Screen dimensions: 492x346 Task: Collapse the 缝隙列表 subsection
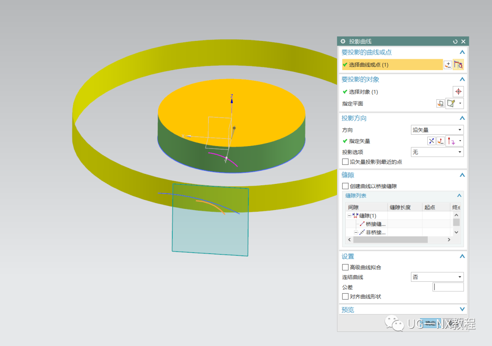[459, 196]
